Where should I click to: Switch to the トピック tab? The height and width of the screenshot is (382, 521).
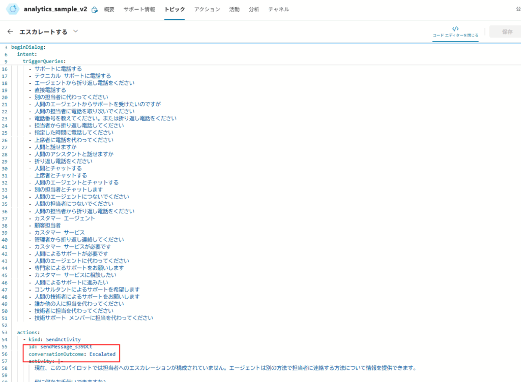point(175,9)
